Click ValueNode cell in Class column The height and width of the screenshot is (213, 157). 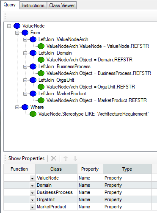[x=56, y=178]
